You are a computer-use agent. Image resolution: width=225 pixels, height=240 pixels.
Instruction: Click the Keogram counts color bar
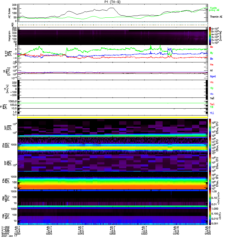click(210, 36)
